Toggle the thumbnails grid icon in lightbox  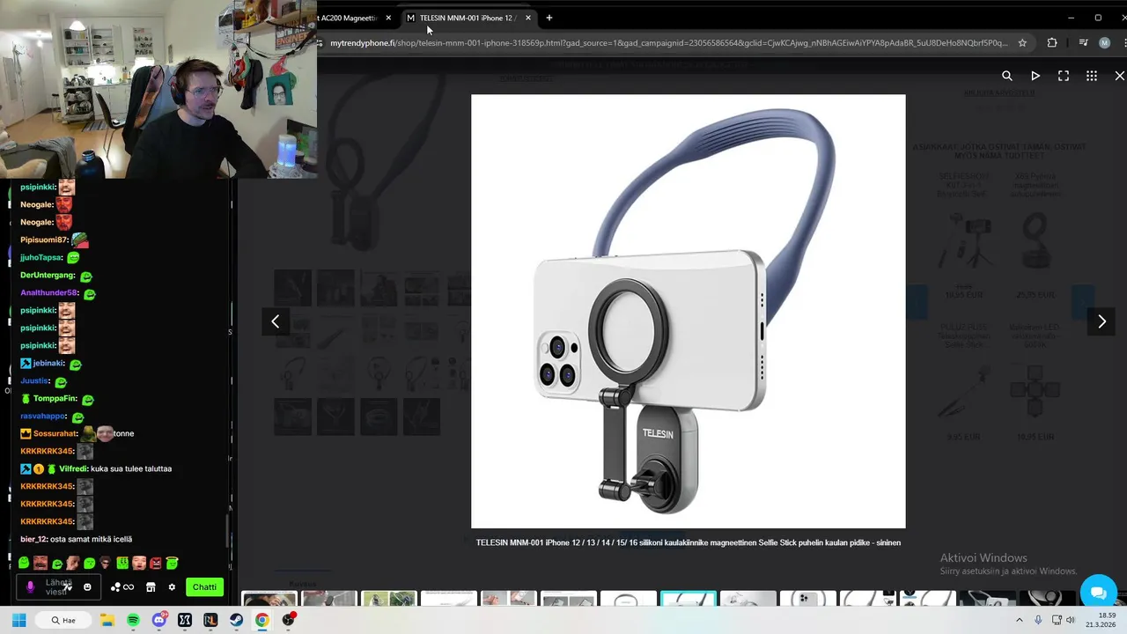(x=1092, y=76)
